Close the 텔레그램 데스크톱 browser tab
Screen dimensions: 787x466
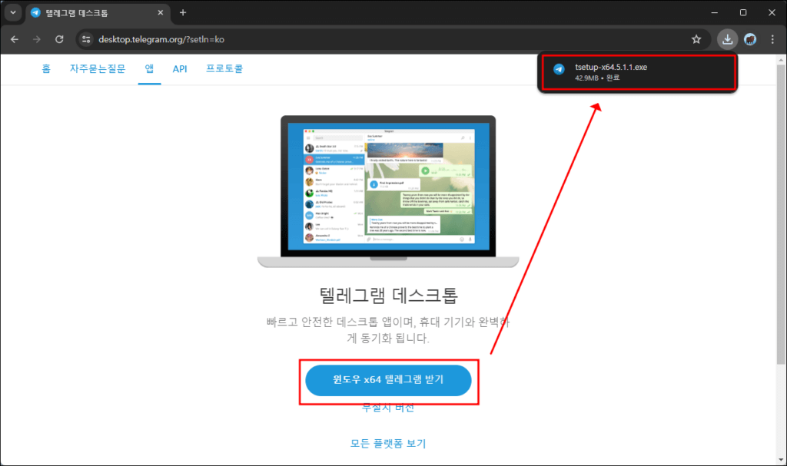tap(160, 12)
